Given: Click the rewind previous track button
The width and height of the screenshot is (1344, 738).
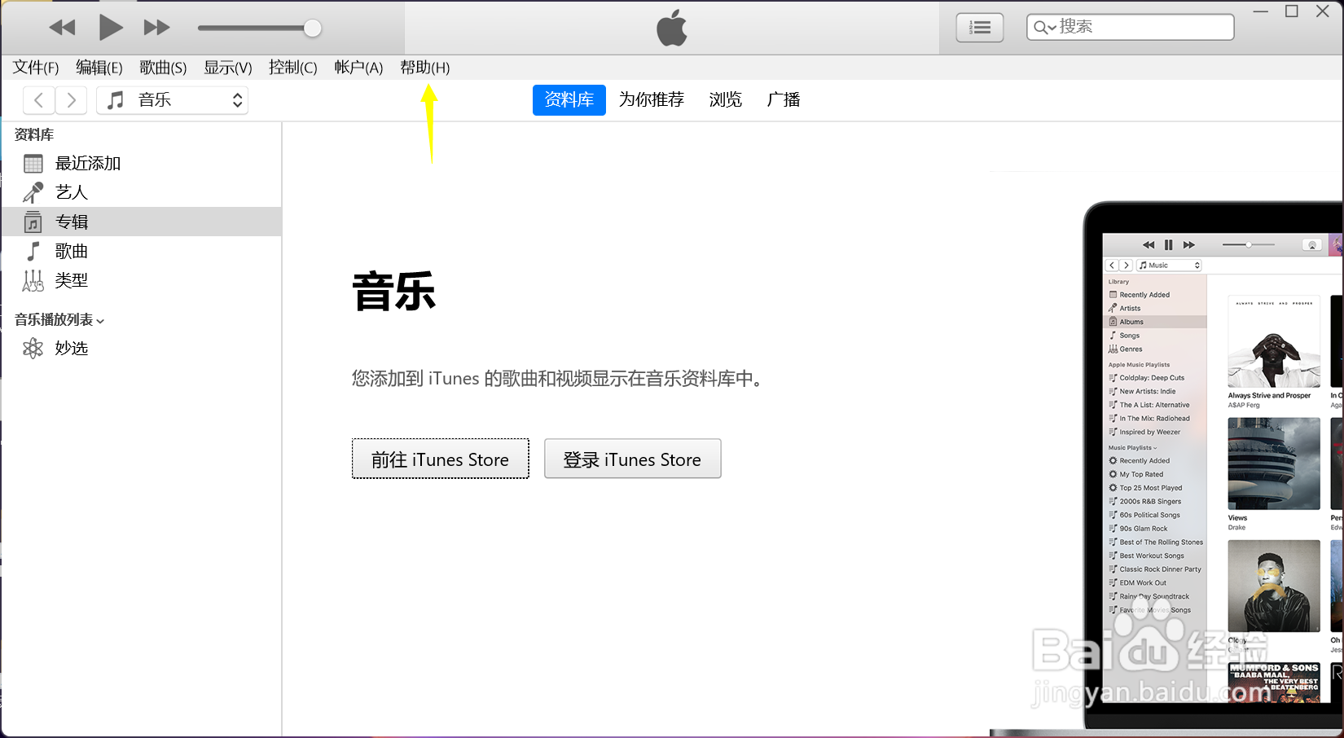Looking at the screenshot, I should pyautogui.click(x=62, y=28).
